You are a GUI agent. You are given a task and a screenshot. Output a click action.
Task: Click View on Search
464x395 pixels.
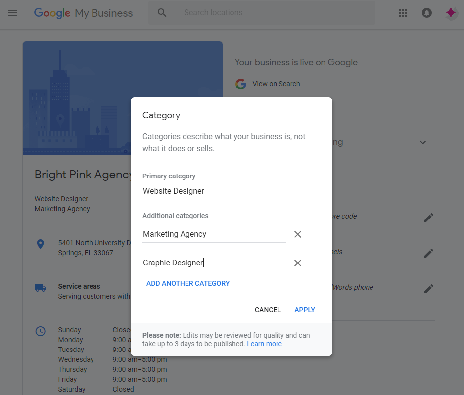(x=276, y=84)
